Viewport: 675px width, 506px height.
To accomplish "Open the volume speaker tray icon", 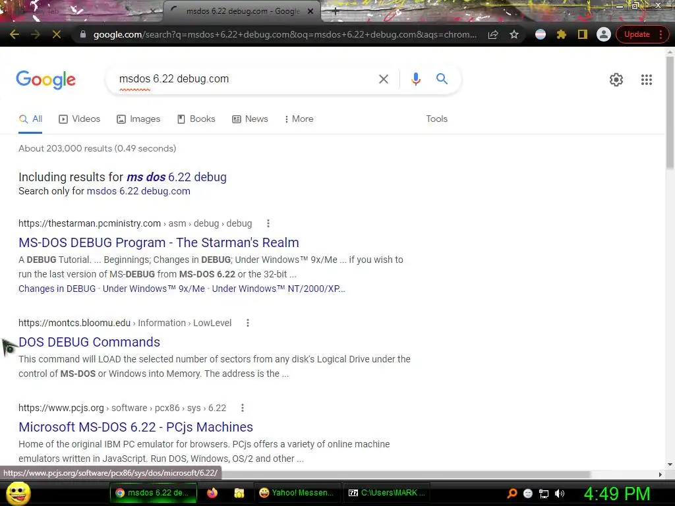I will tap(559, 493).
